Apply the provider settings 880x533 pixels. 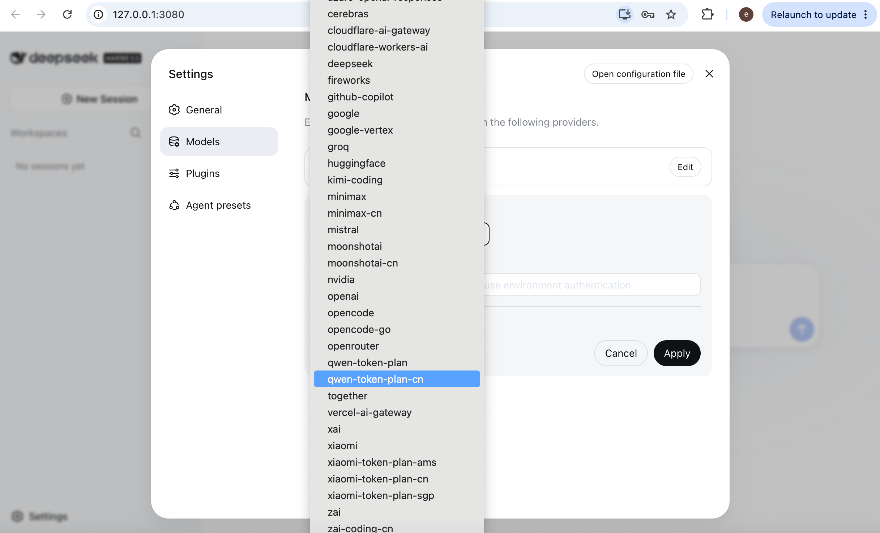click(x=677, y=353)
